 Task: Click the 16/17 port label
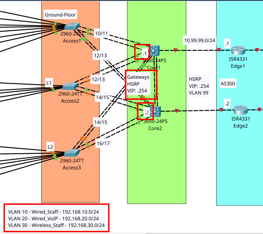point(103,143)
